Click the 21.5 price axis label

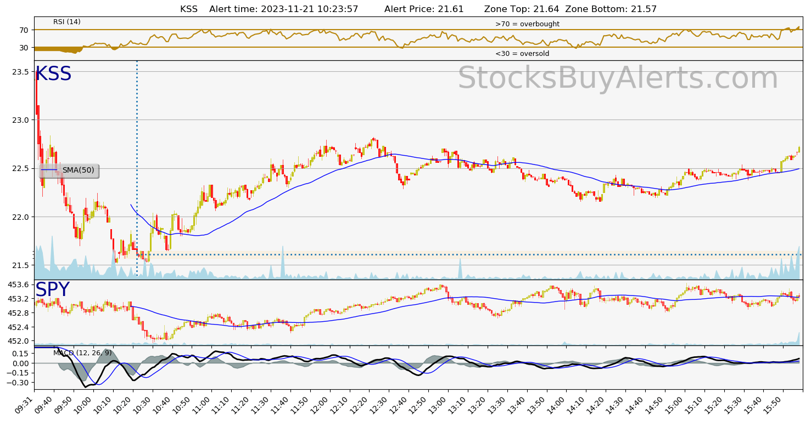[x=21, y=265]
